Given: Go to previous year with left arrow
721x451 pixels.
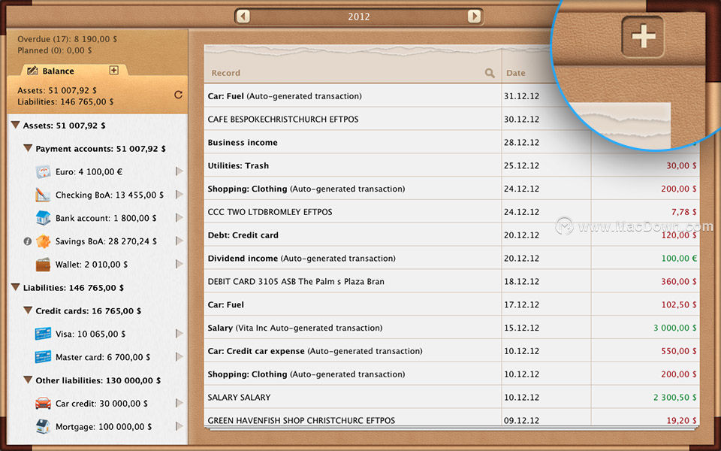Looking at the screenshot, I should pos(243,17).
